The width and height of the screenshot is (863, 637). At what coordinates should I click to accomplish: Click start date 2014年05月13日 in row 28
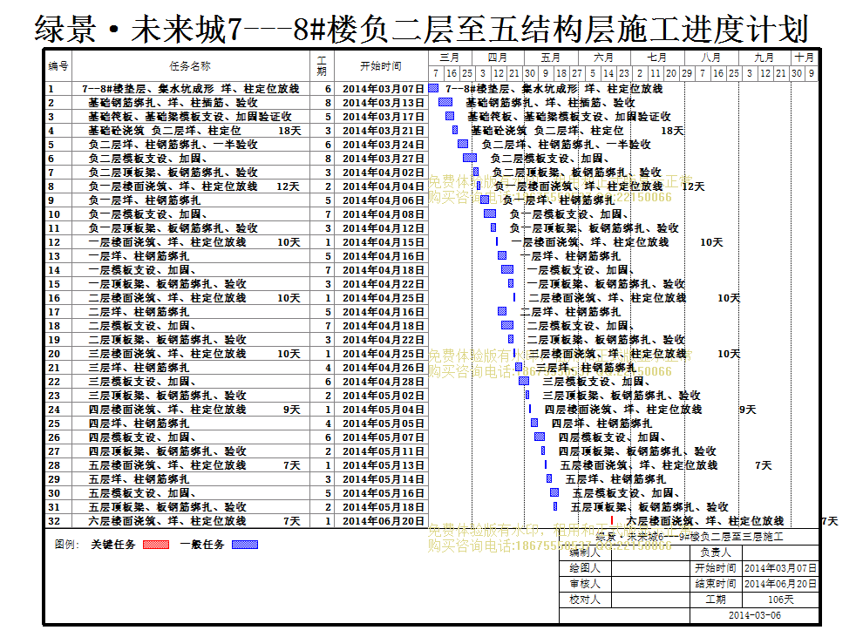click(x=383, y=464)
